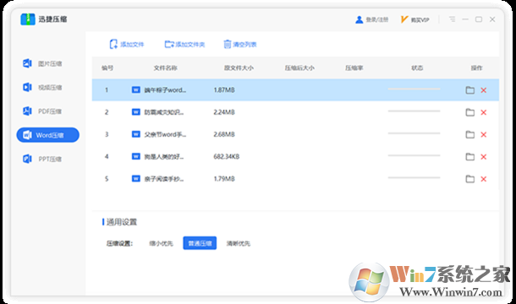Select the Word compression sidebar tab
The image size is (516, 304).
click(47, 135)
